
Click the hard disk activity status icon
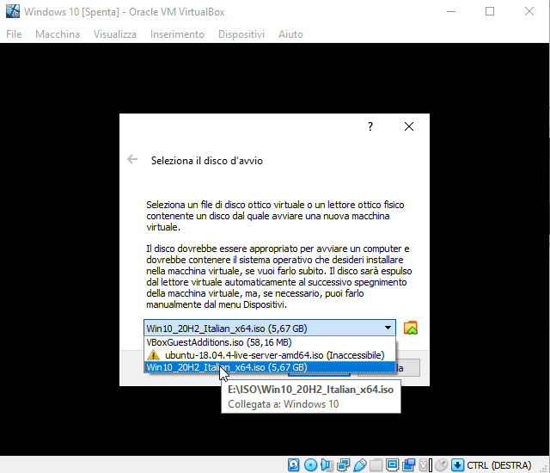coord(293,465)
